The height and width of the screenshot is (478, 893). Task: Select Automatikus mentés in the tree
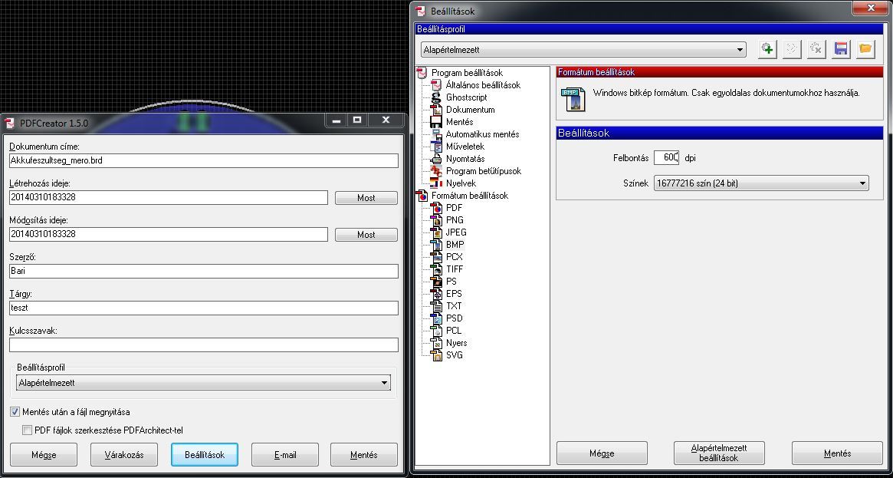[482, 134]
